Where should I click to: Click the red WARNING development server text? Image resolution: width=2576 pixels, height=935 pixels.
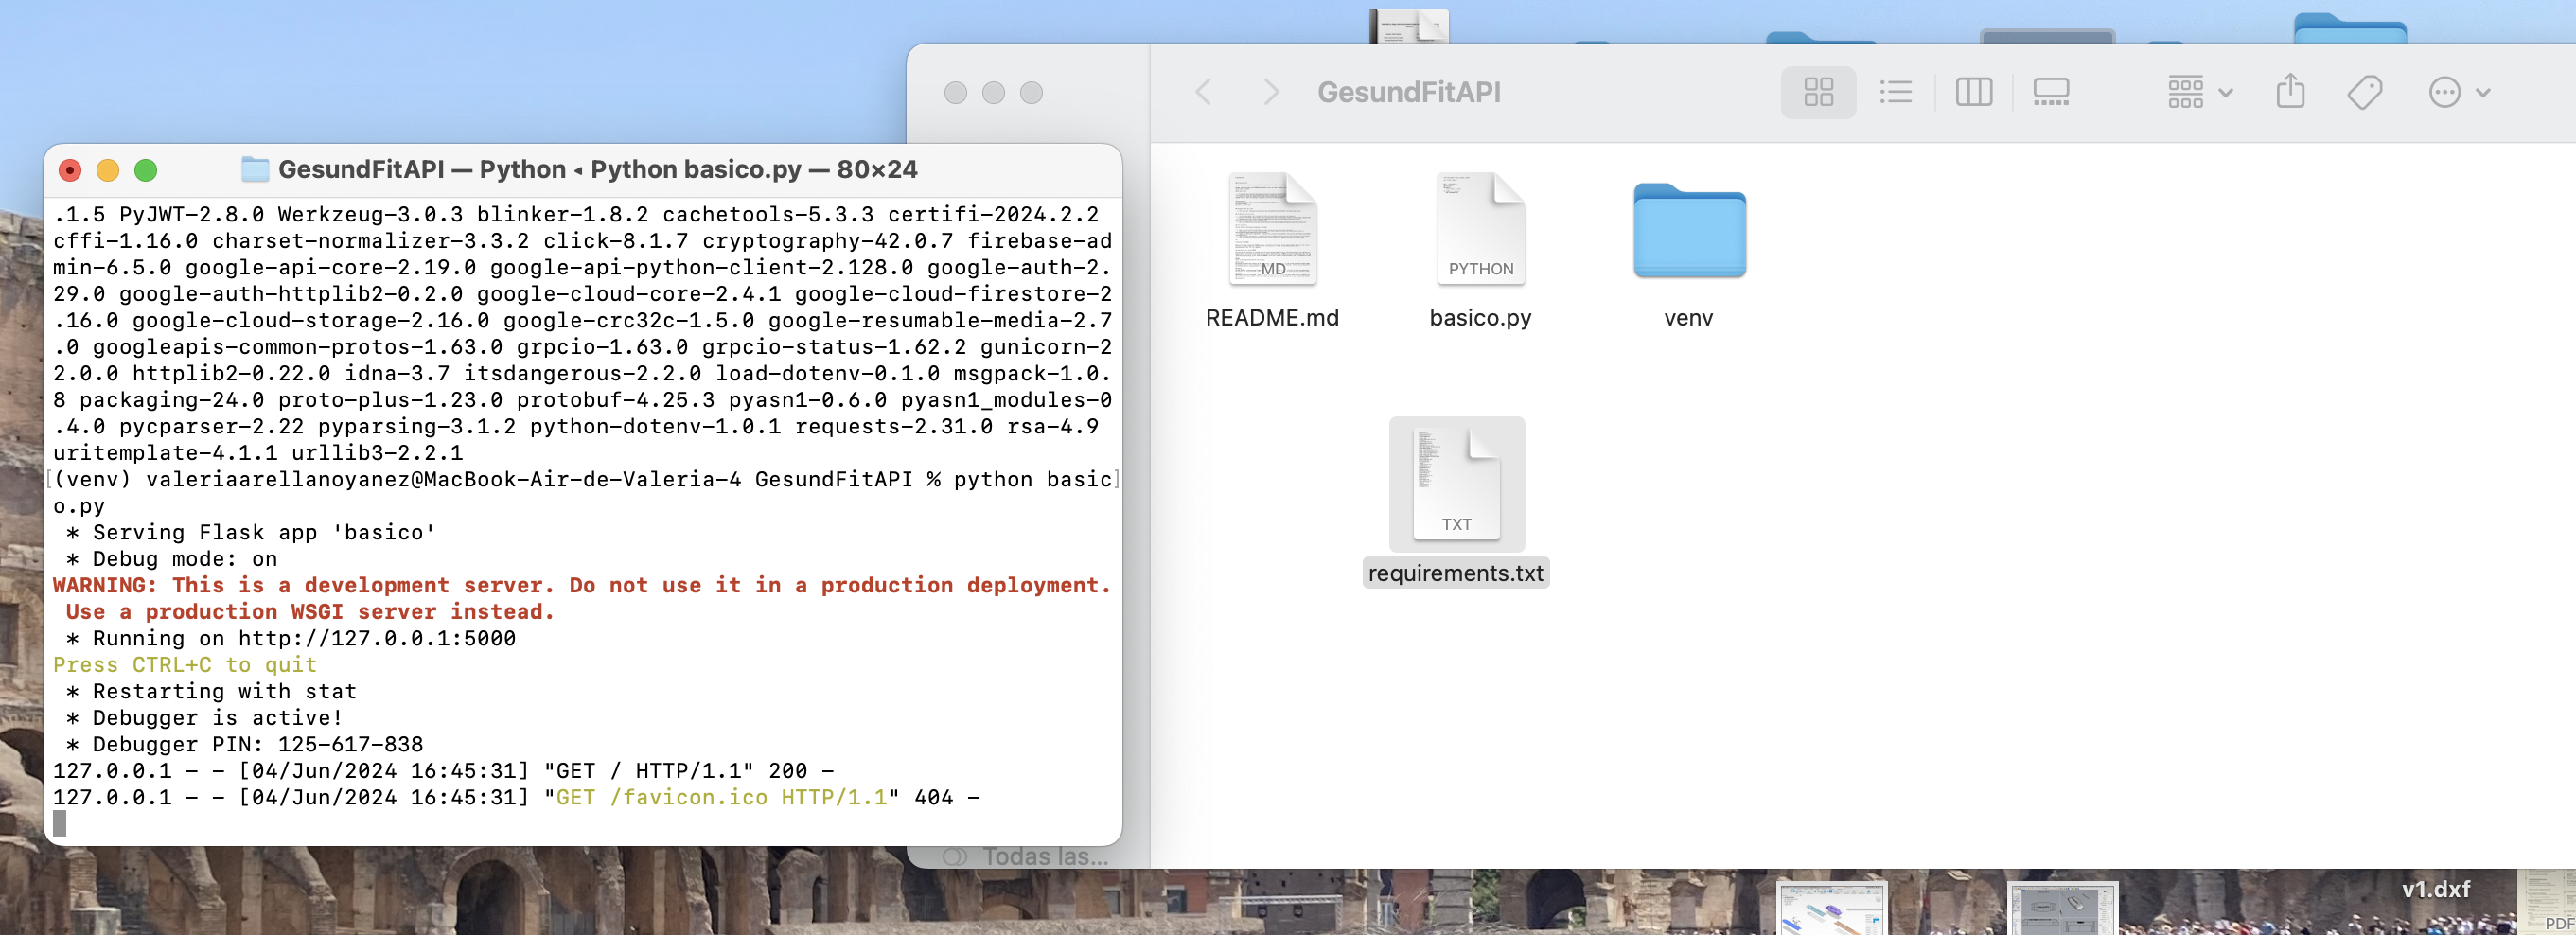(582, 598)
